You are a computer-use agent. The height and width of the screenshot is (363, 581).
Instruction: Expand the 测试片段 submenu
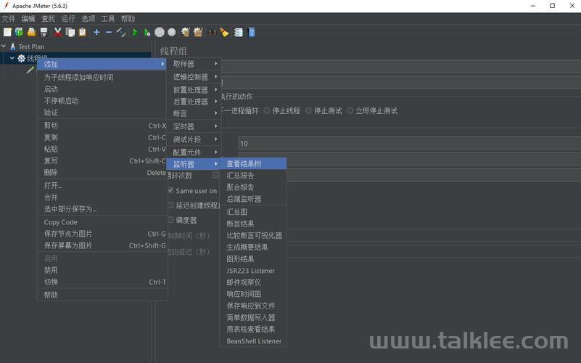194,139
